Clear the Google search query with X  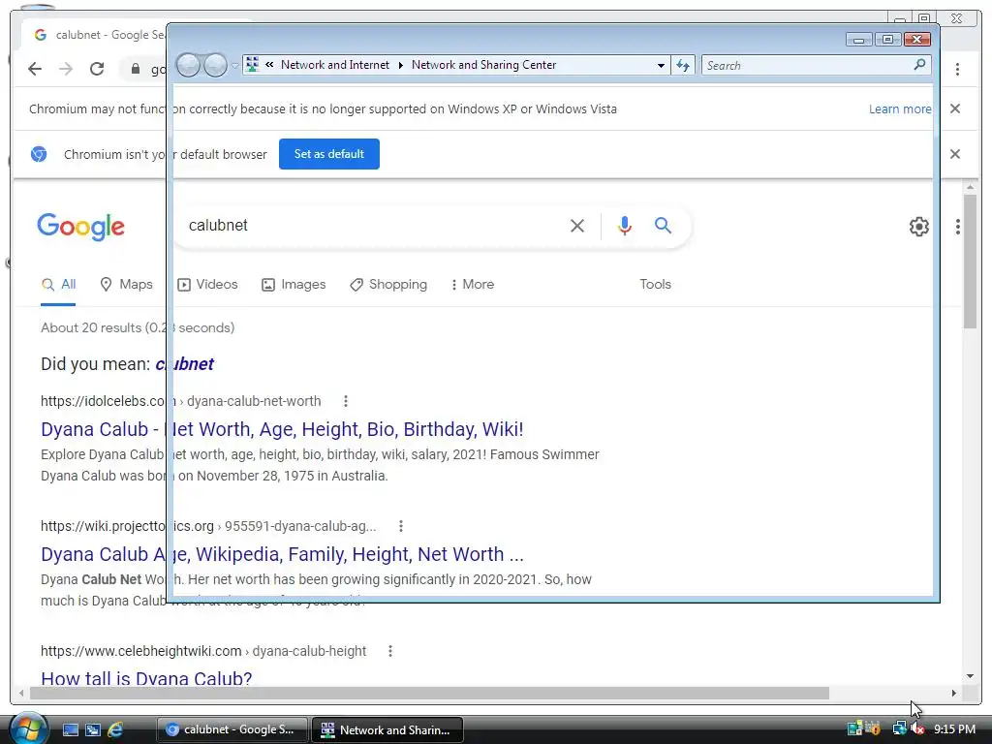pos(577,226)
